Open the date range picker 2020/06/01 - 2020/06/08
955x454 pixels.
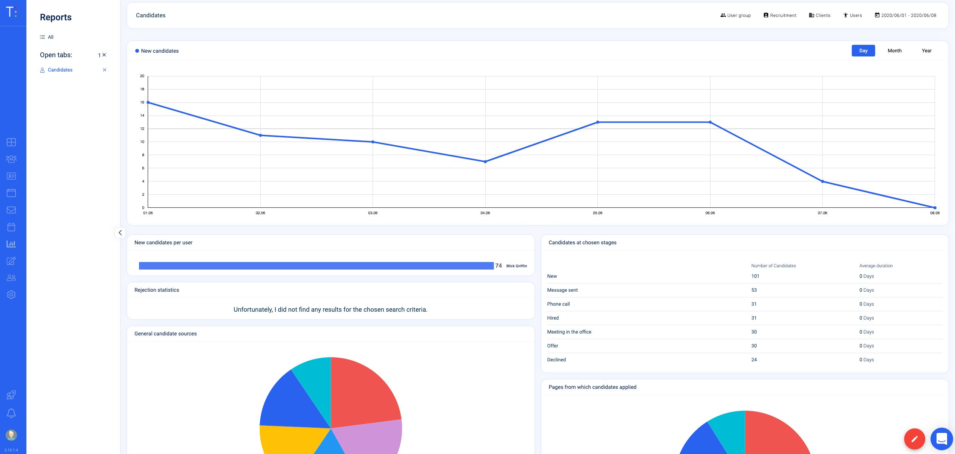pos(905,15)
